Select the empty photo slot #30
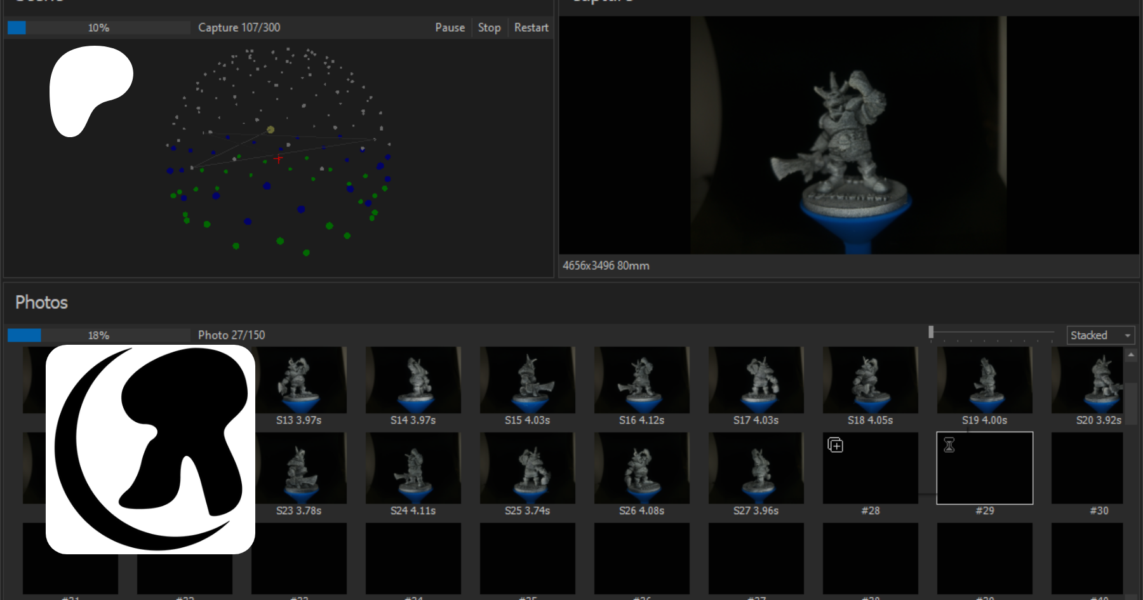The width and height of the screenshot is (1143, 600). click(1087, 469)
